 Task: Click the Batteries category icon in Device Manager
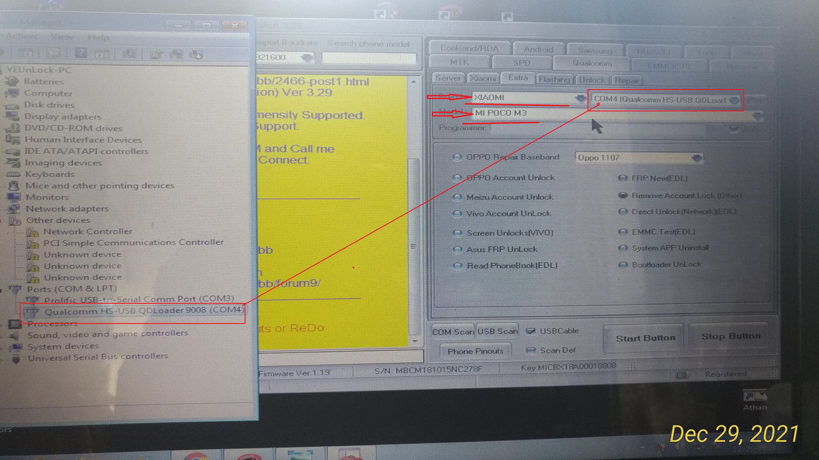pyautogui.click(x=13, y=81)
